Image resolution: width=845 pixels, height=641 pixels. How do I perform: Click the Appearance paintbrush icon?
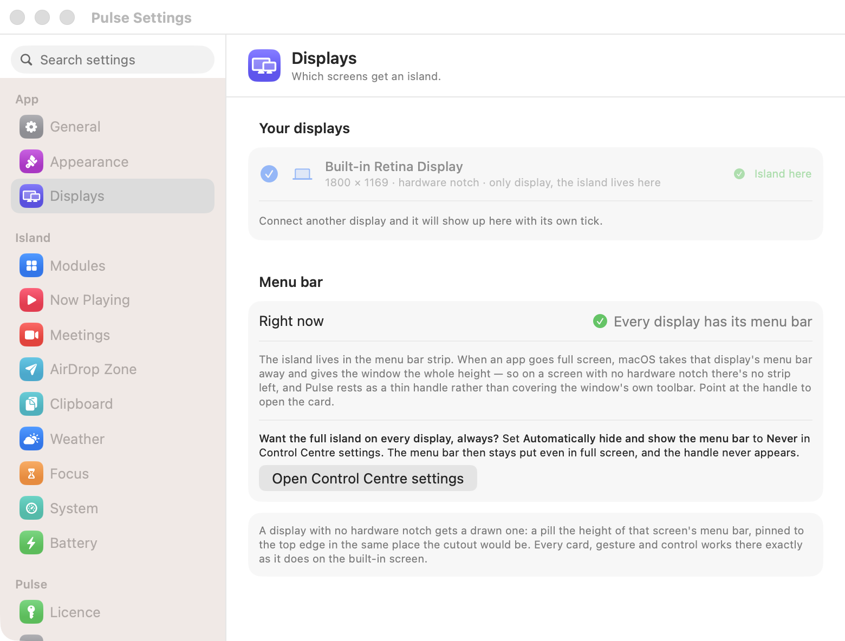pos(31,161)
